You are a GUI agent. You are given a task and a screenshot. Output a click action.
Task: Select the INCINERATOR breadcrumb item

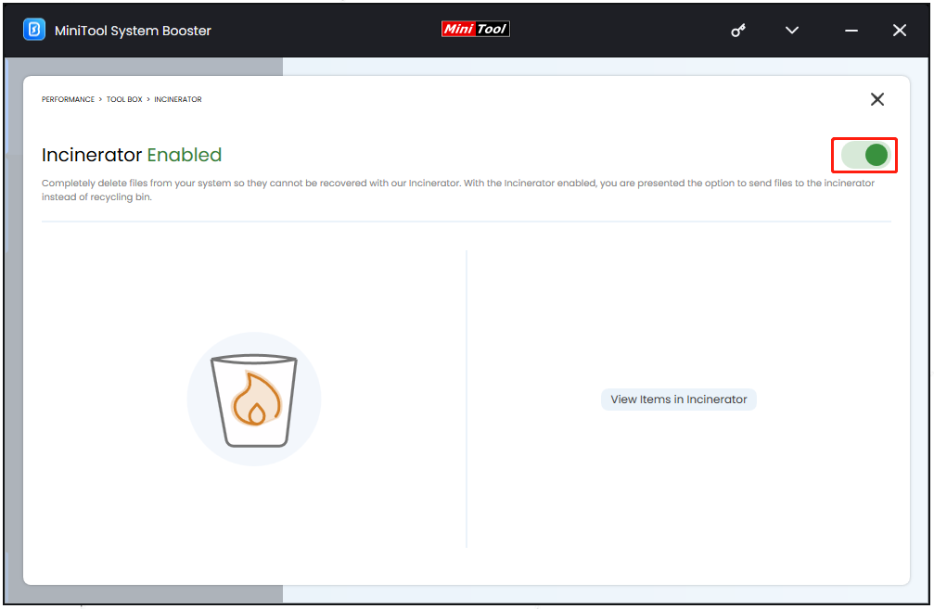click(178, 99)
